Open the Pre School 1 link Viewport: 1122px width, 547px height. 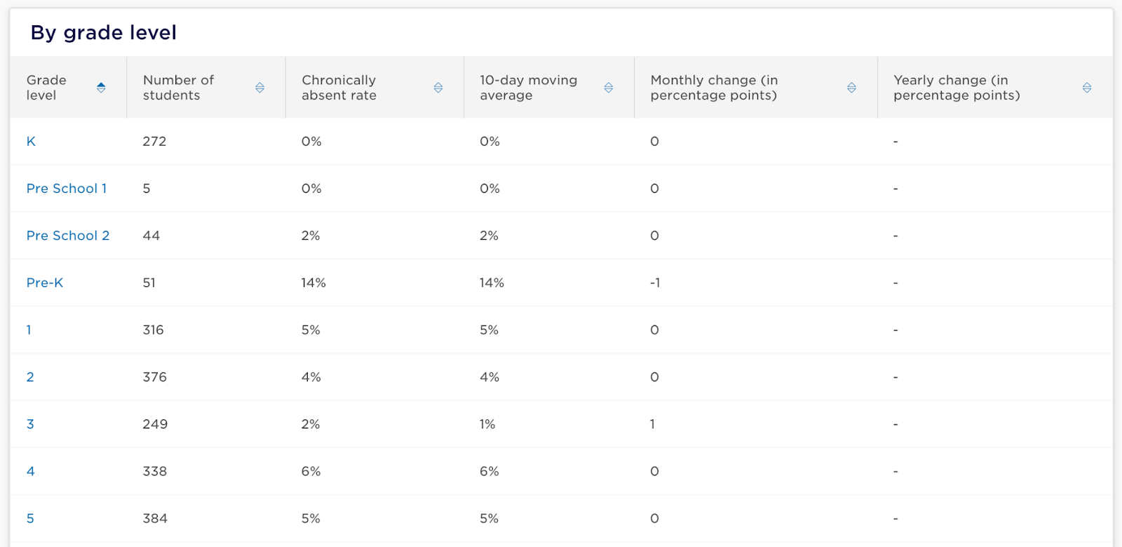pos(67,189)
